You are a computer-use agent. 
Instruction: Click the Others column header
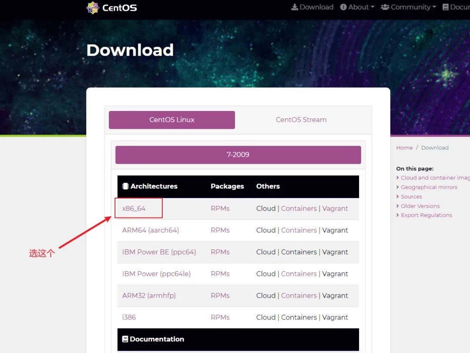coord(268,186)
